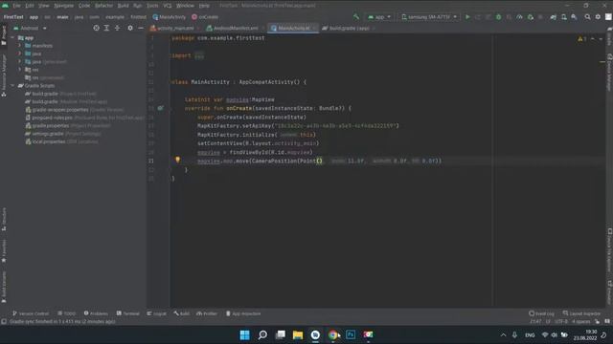Click the yellow lightbulb intention icon

pyautogui.click(x=177, y=160)
